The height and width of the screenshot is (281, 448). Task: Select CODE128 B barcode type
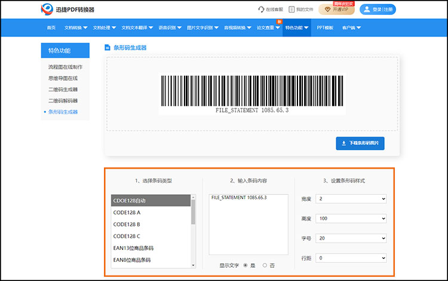pos(151,224)
